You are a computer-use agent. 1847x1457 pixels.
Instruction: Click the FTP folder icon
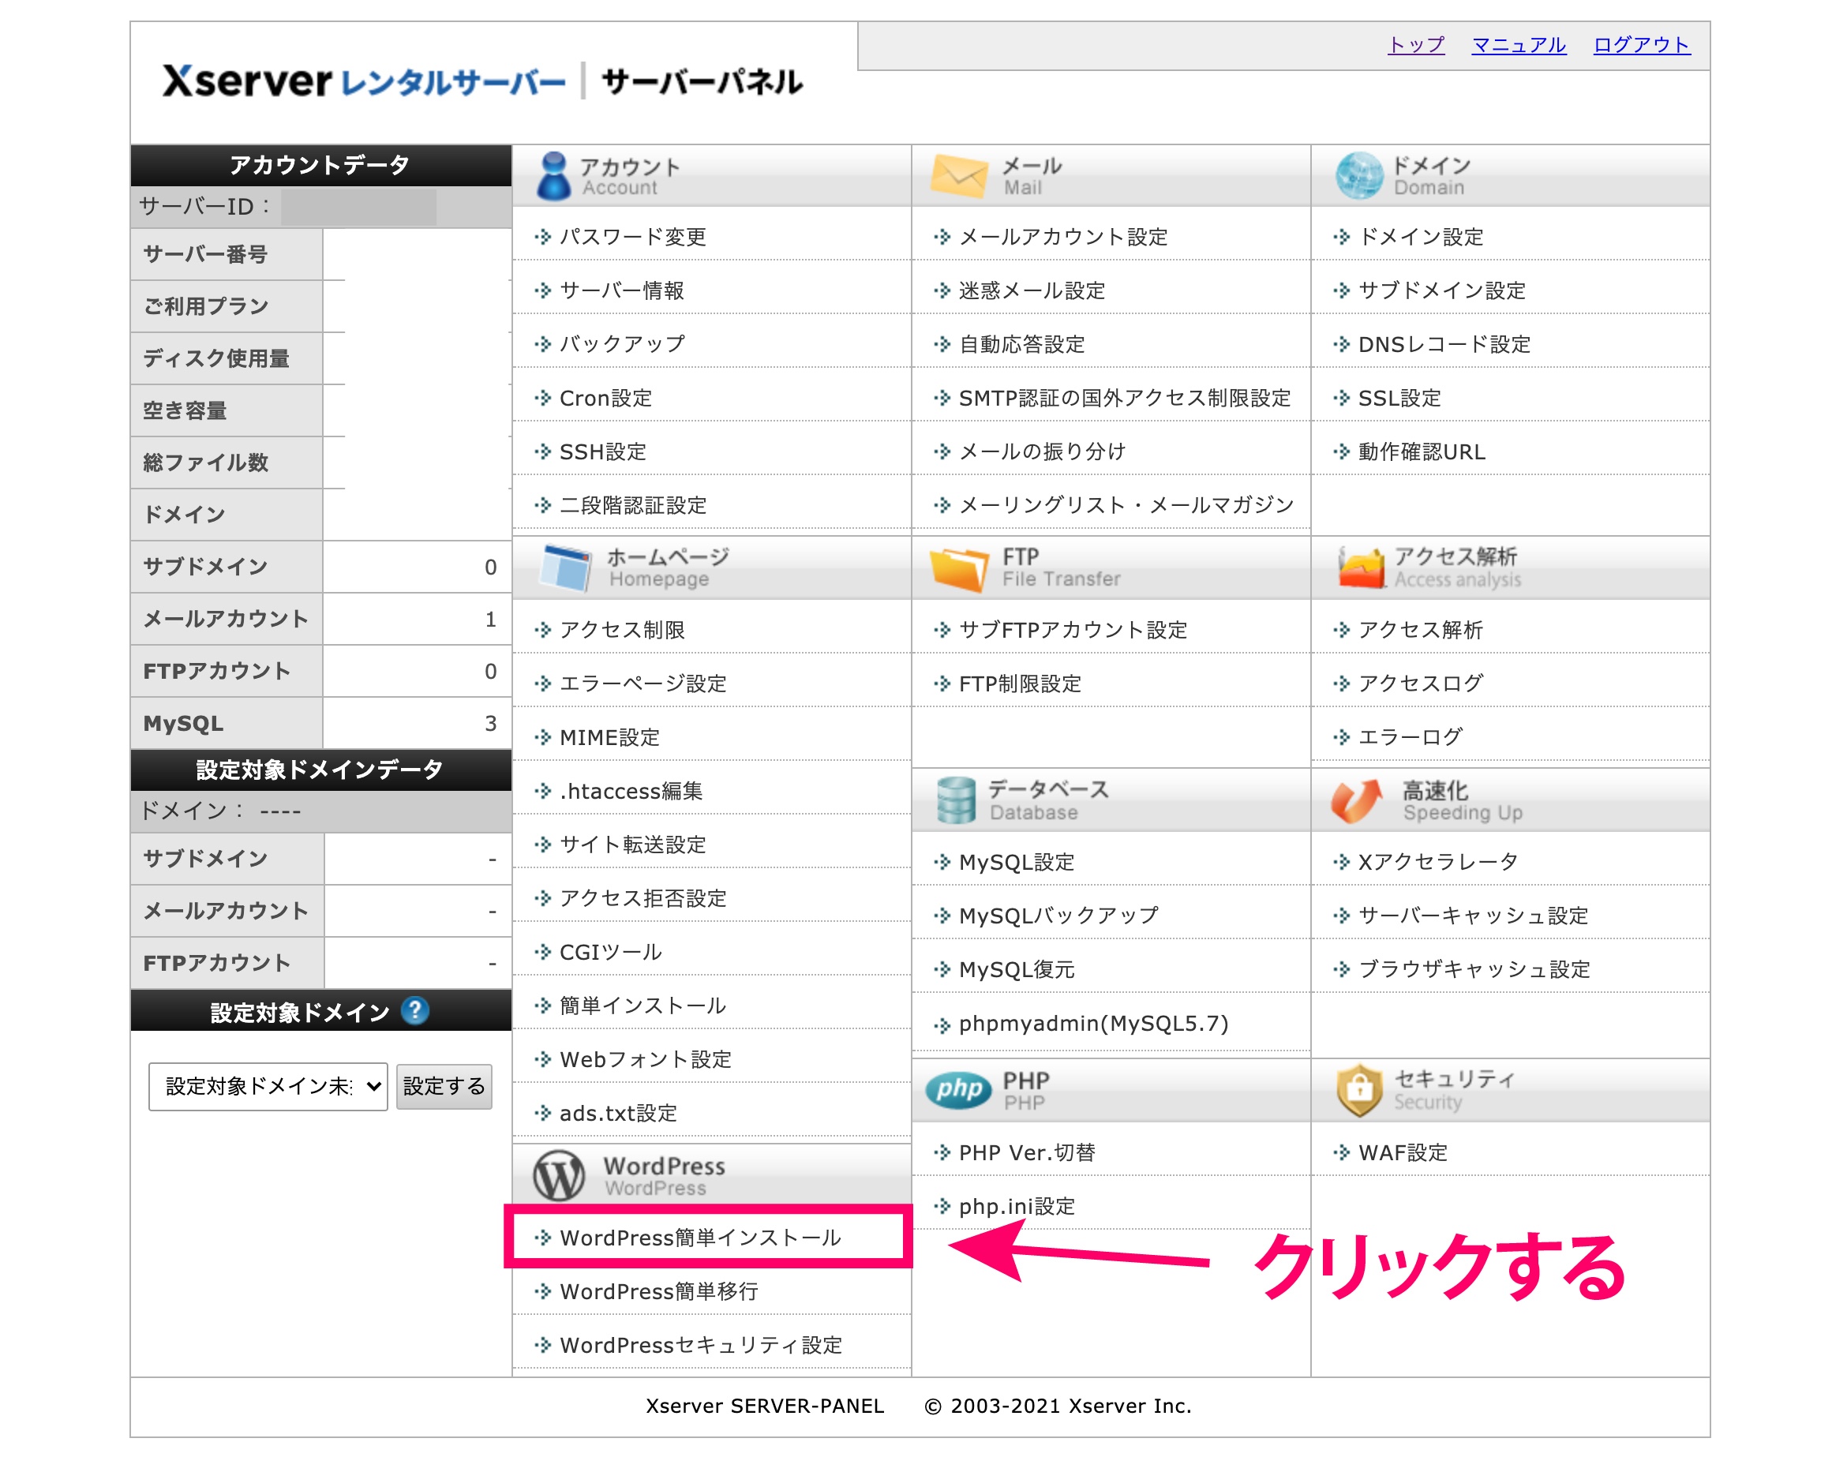pos(959,569)
